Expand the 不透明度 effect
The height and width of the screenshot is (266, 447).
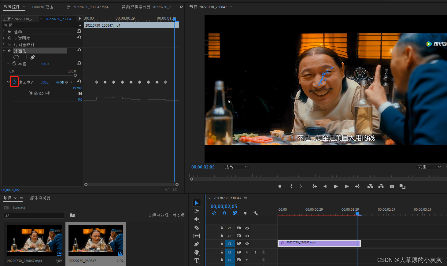(4, 38)
